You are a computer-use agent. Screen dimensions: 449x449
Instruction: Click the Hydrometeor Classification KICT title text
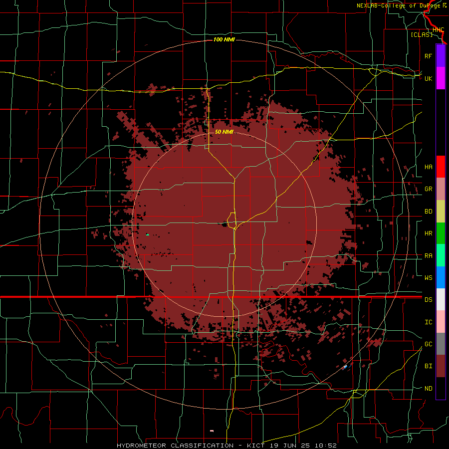click(227, 446)
